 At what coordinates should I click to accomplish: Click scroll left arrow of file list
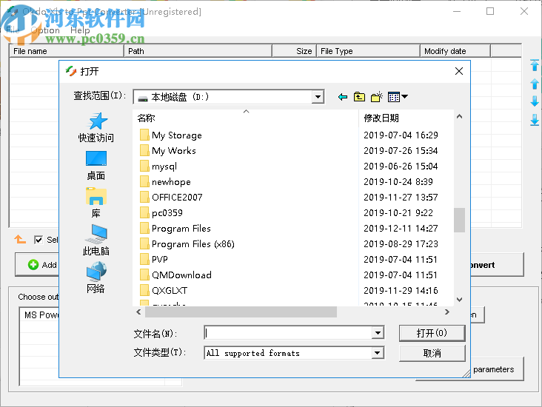(x=138, y=312)
